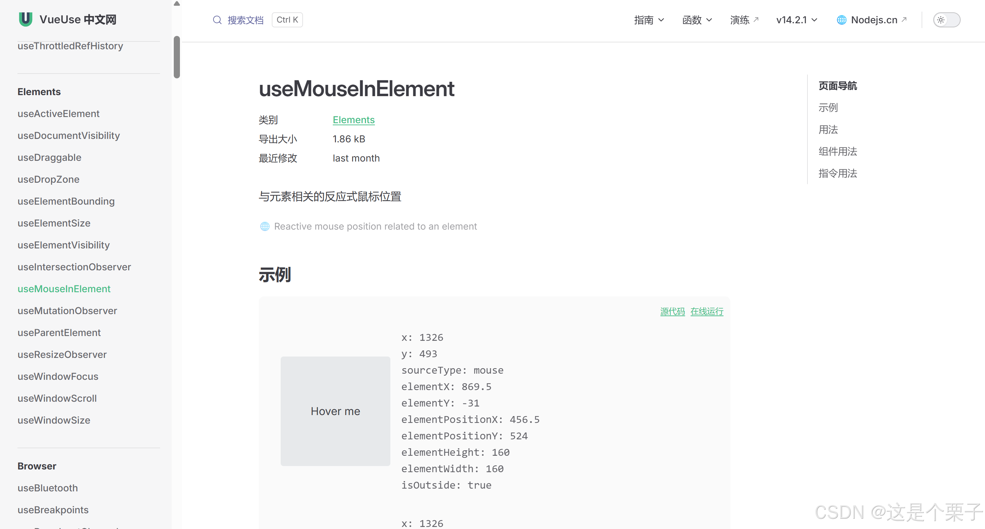Click the external-link arrow next to 演练
Viewport: 985px width, 529px height.
coord(756,19)
